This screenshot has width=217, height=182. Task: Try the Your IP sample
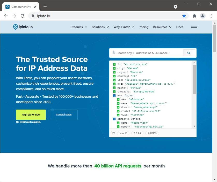[123, 133]
